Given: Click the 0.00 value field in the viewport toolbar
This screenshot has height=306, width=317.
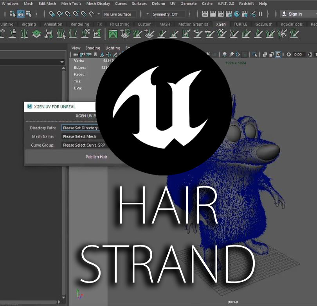Looking at the screenshot, I should click(x=297, y=55).
